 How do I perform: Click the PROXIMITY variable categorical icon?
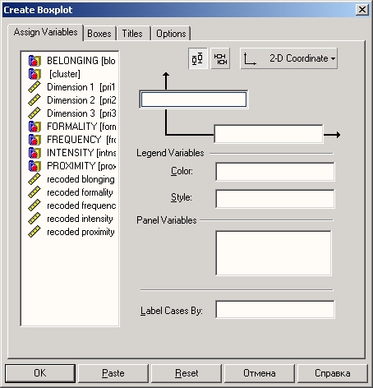tap(35, 166)
